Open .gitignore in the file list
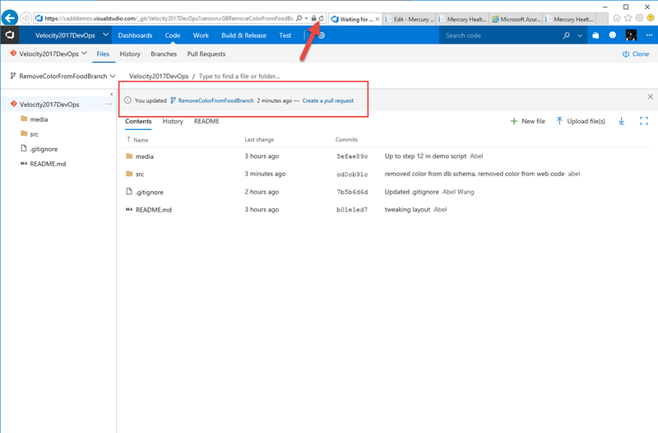The width and height of the screenshot is (658, 433). [150, 192]
